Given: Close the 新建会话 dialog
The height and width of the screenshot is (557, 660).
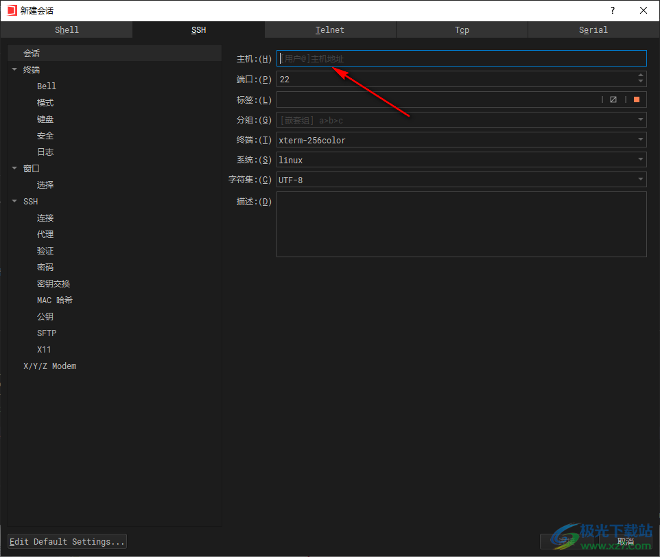Looking at the screenshot, I should click(x=644, y=10).
